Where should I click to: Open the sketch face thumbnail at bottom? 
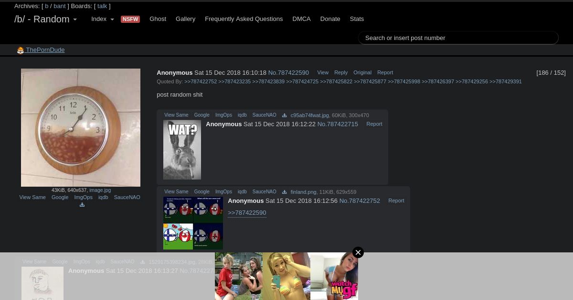42,283
